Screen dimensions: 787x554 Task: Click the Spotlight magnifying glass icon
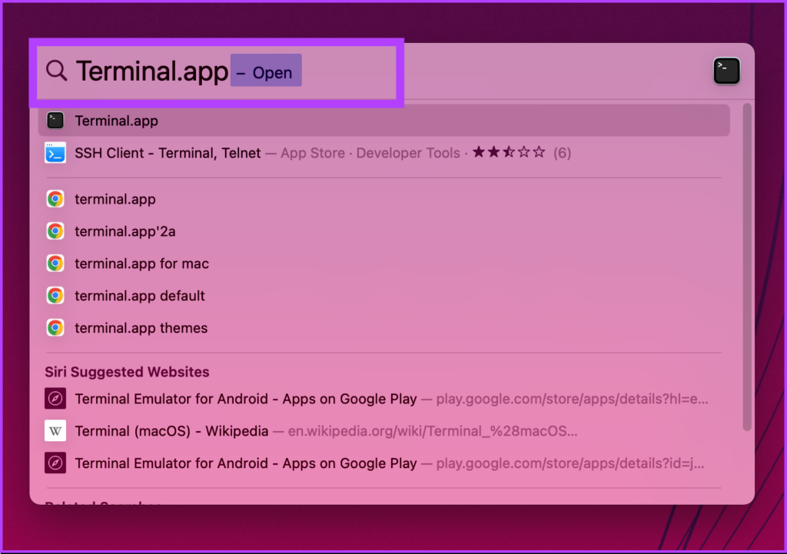pos(57,71)
